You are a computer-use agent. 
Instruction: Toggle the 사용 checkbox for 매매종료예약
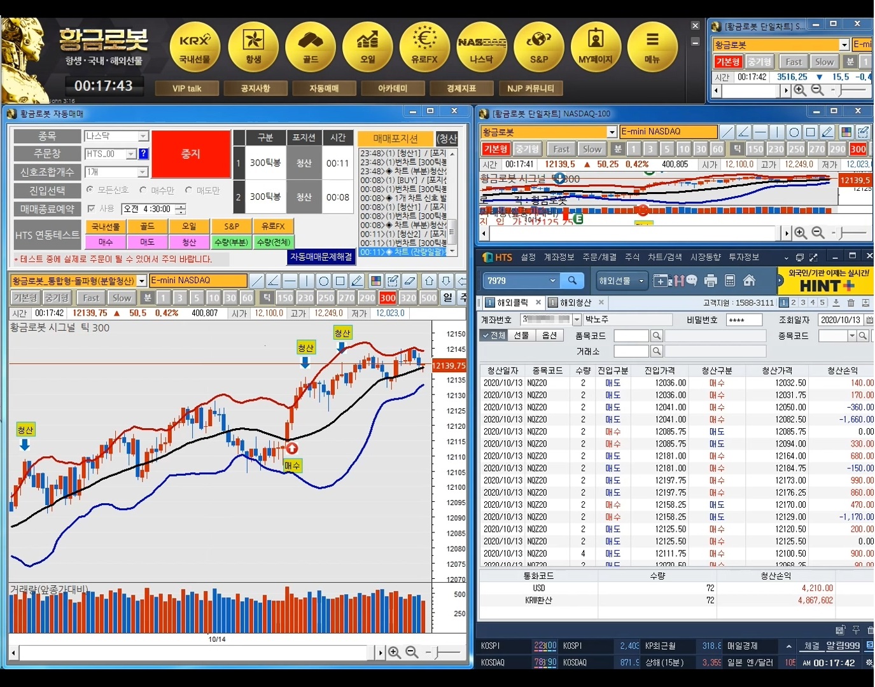coord(91,208)
